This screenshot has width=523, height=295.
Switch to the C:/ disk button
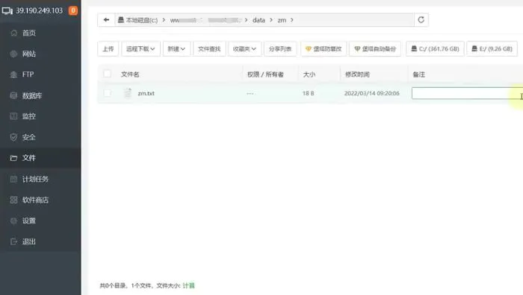click(435, 49)
